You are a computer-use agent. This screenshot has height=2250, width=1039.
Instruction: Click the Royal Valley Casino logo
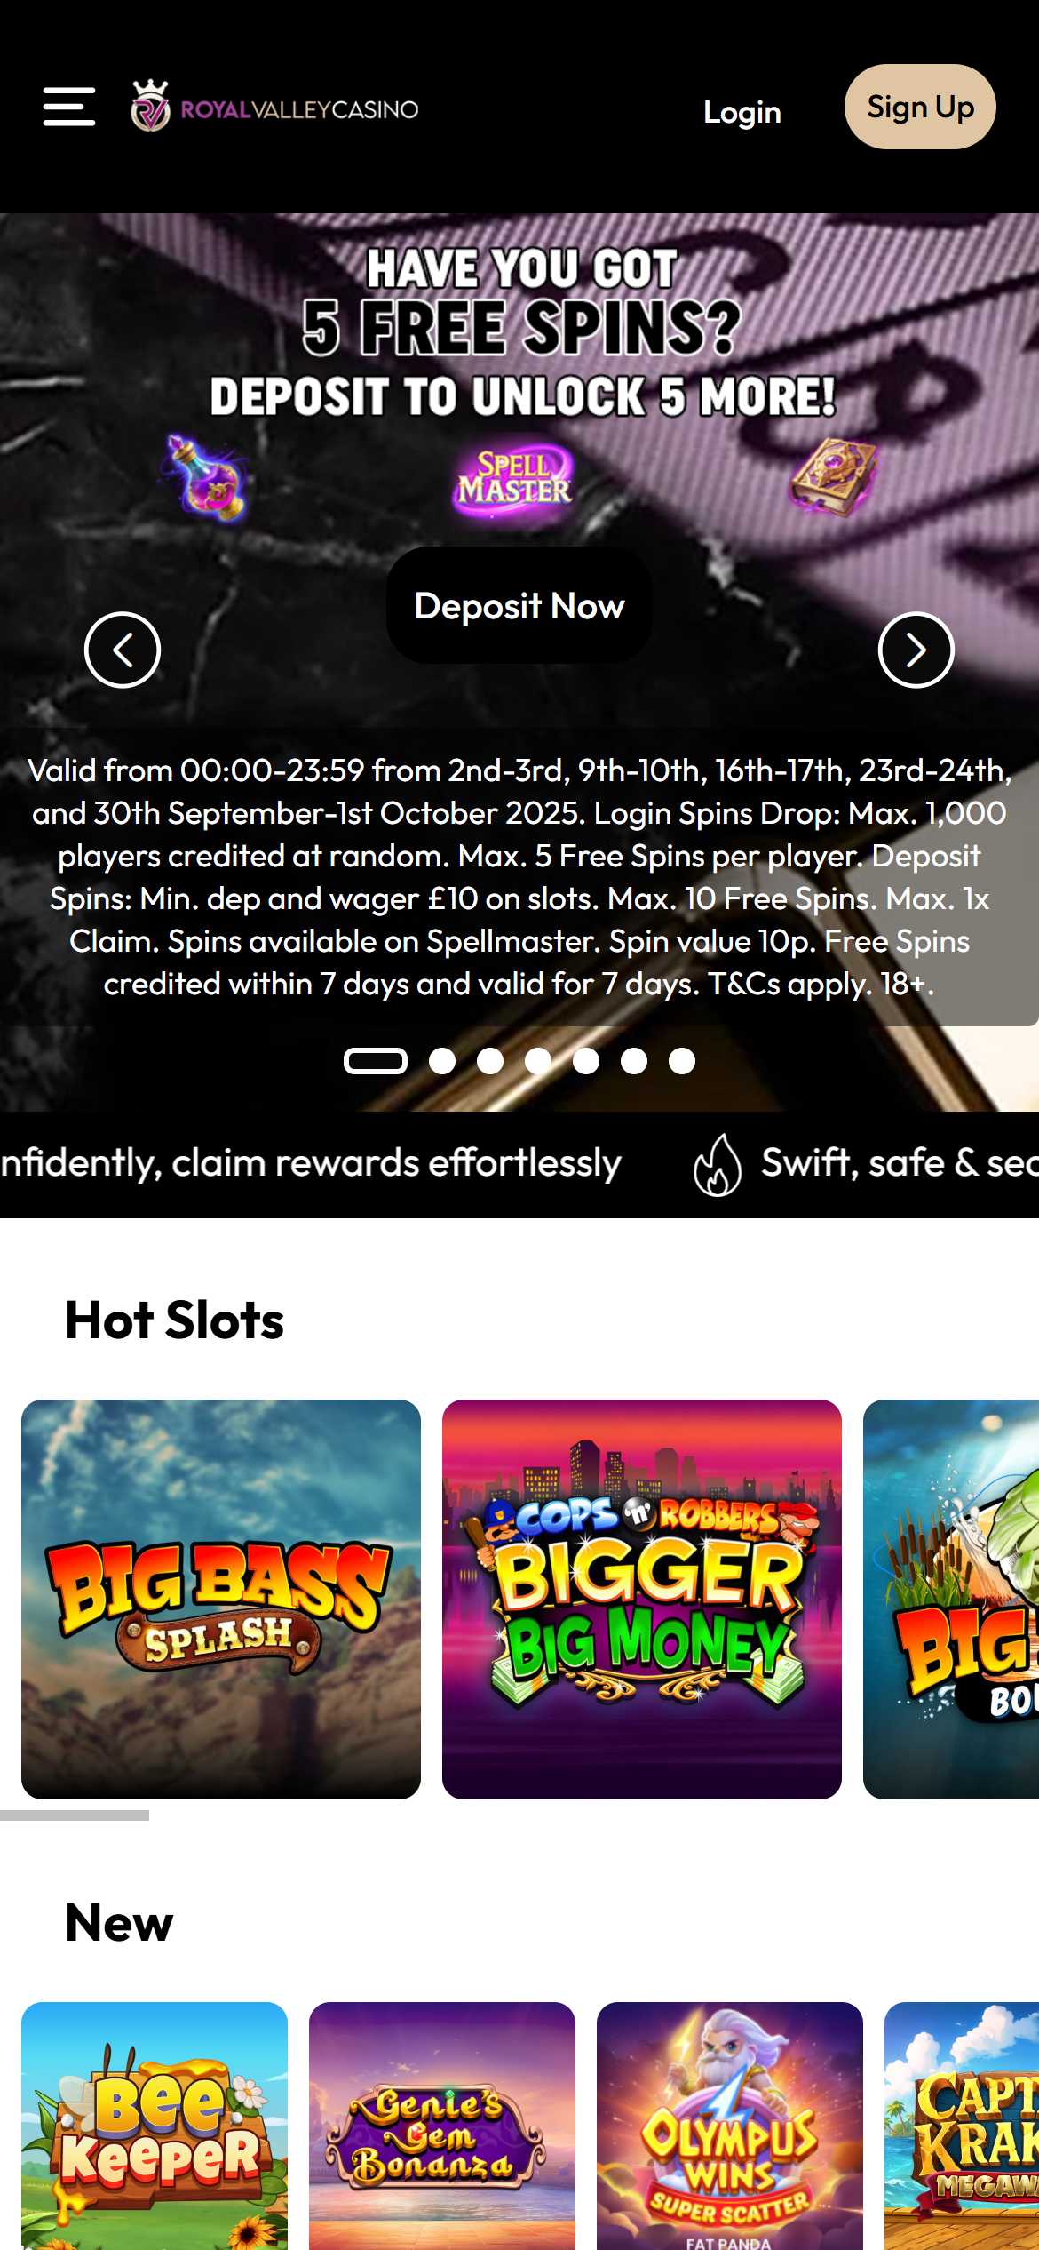(x=274, y=107)
